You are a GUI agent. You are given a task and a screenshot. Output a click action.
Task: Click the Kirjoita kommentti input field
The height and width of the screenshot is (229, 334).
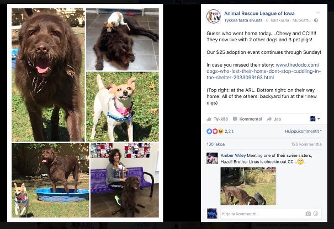[x=262, y=214]
